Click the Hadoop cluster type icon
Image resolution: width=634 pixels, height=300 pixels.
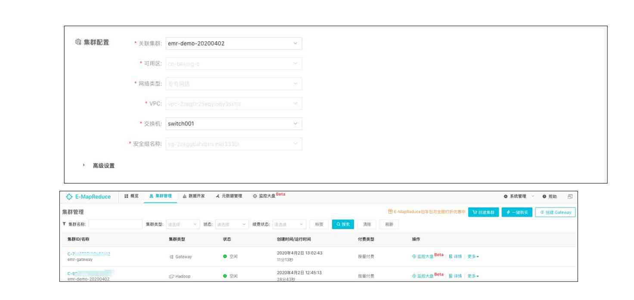click(171, 276)
